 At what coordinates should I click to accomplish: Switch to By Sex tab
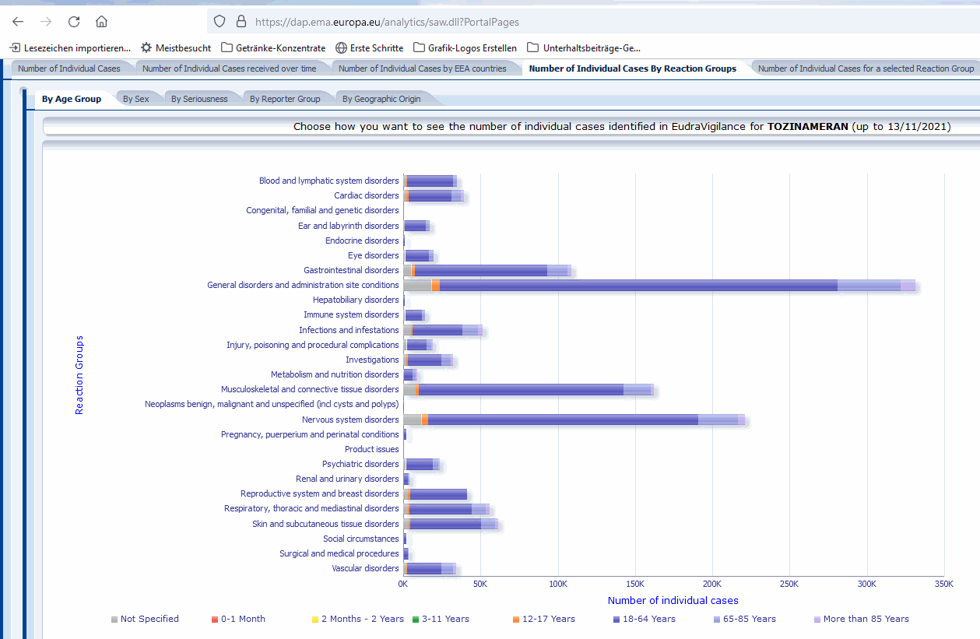136,99
